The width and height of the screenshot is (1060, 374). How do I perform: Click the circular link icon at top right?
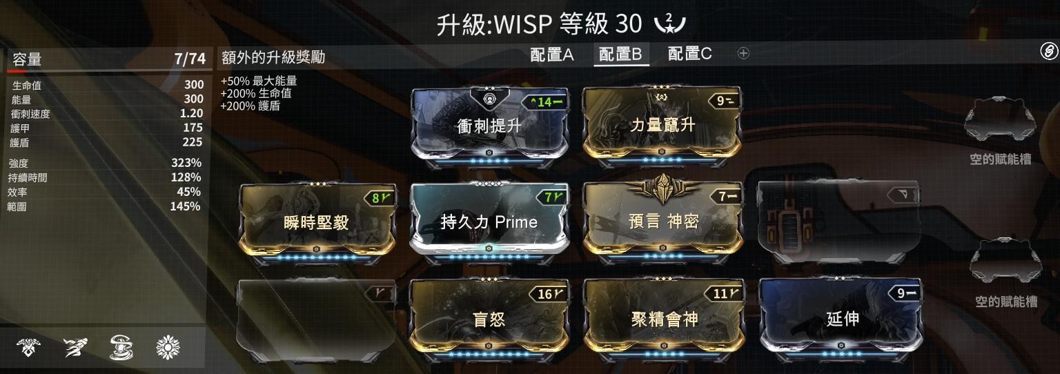1048,50
